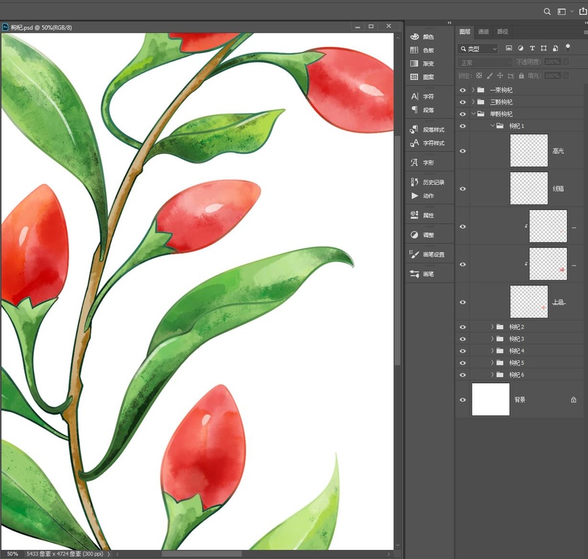The height and width of the screenshot is (559, 588).
Task: Open the 渐变 (Gradients) panel icon
Action: 414,63
